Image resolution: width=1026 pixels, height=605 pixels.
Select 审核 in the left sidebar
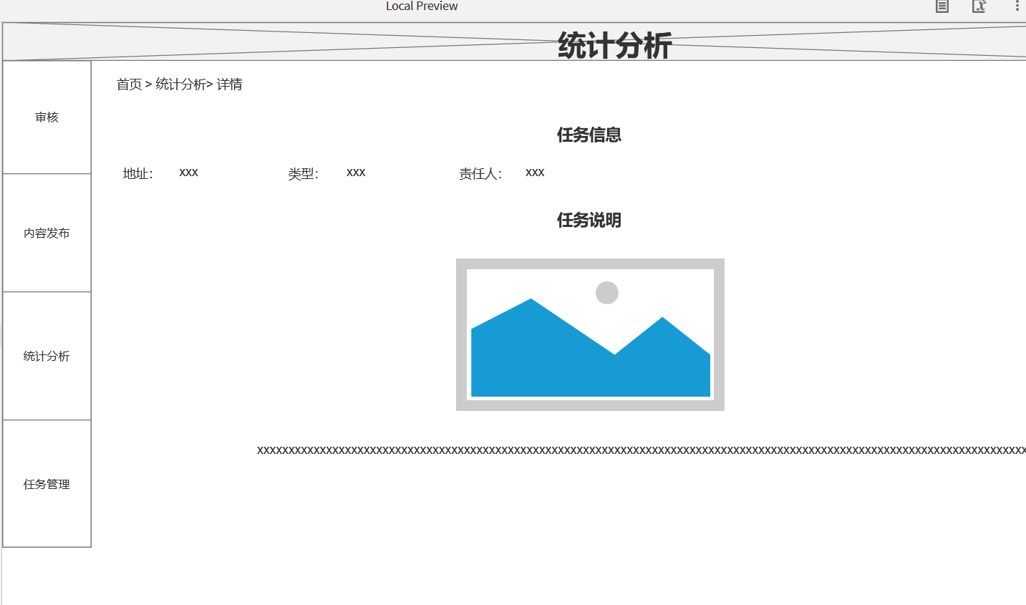(47, 117)
